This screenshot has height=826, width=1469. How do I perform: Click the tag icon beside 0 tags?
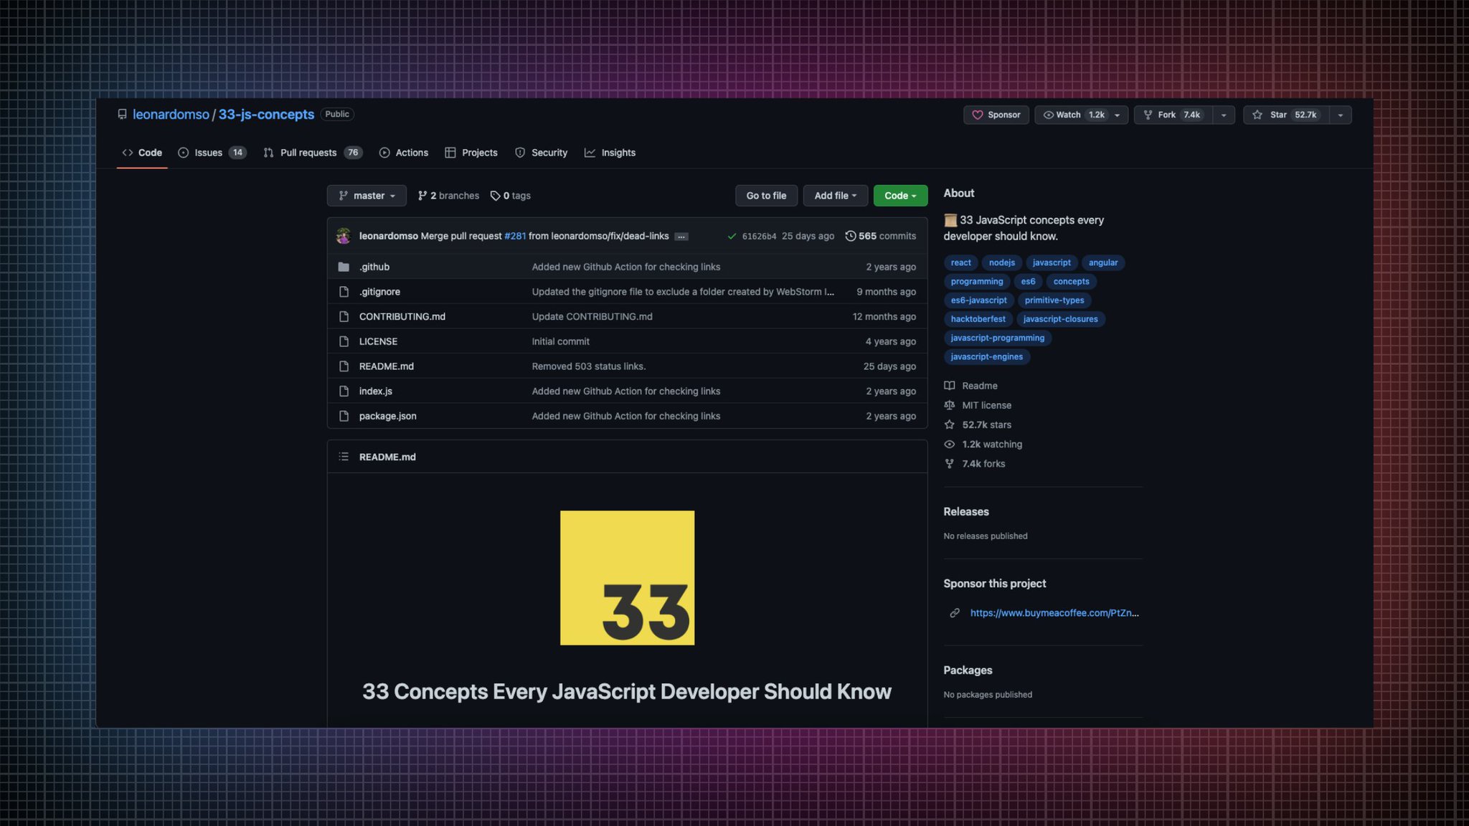[496, 195]
